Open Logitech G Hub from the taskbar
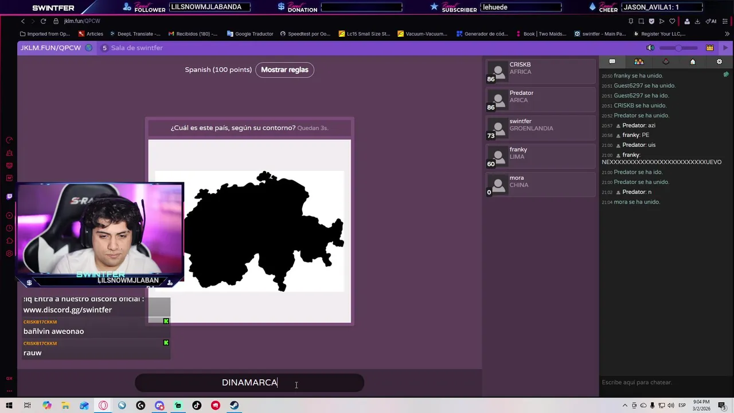The height and width of the screenshot is (413, 734). click(x=140, y=405)
